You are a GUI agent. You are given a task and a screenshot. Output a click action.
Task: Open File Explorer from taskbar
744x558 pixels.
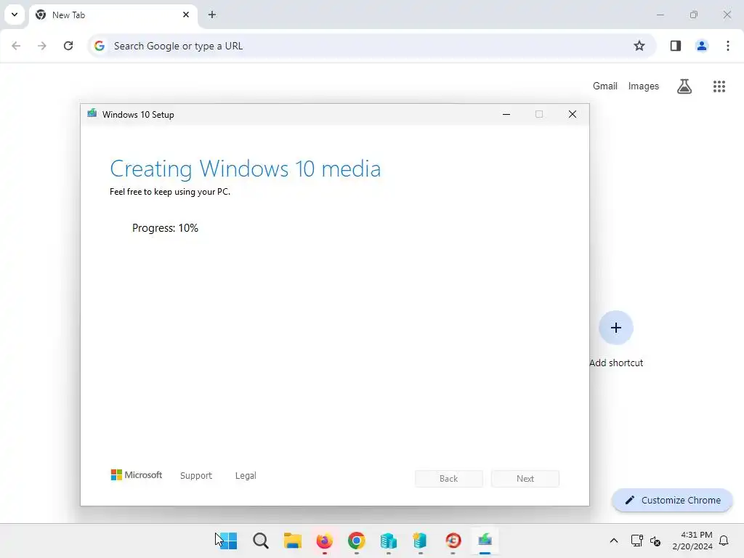click(x=292, y=541)
